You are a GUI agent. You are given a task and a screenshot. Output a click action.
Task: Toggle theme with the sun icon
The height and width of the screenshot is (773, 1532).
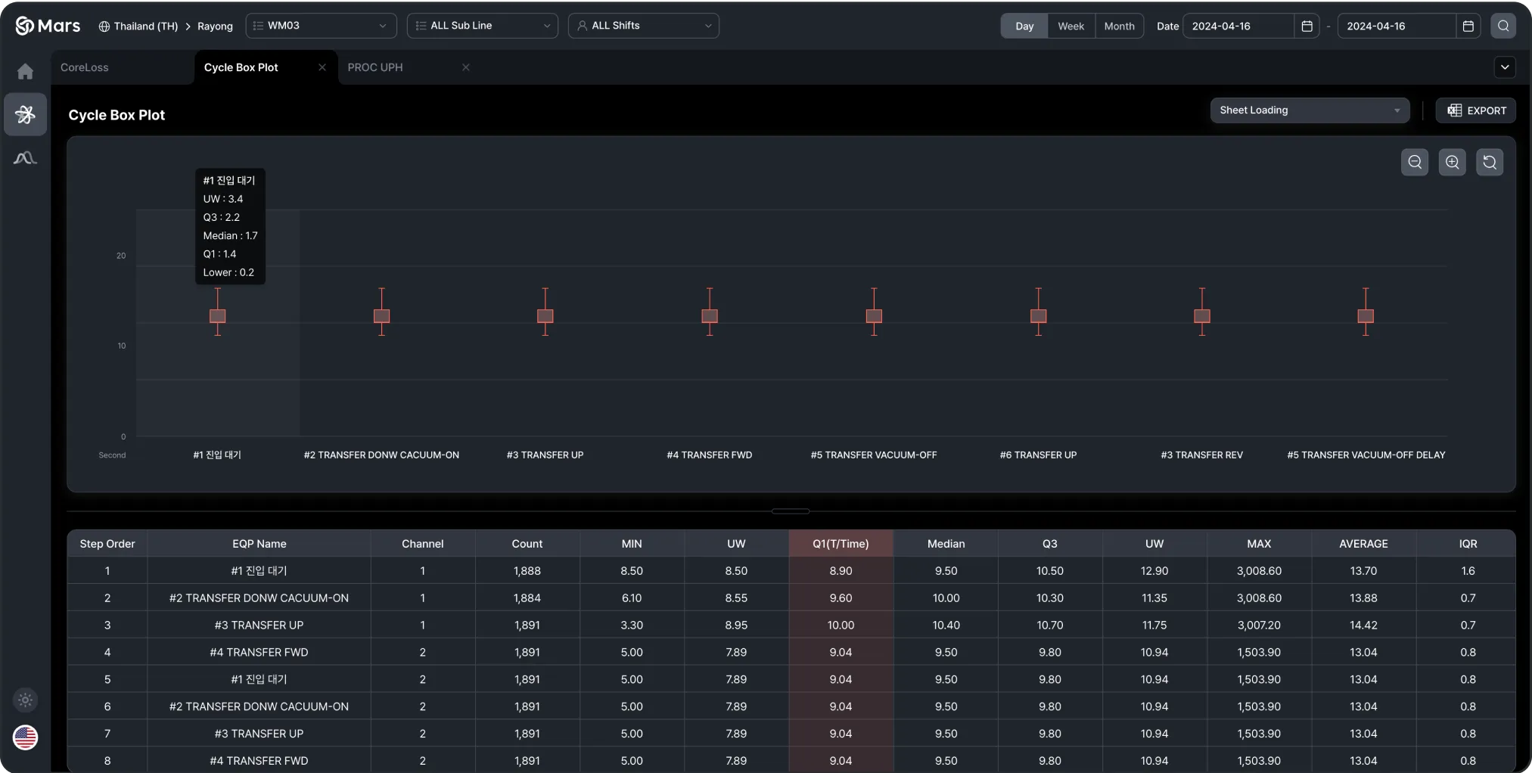click(25, 700)
